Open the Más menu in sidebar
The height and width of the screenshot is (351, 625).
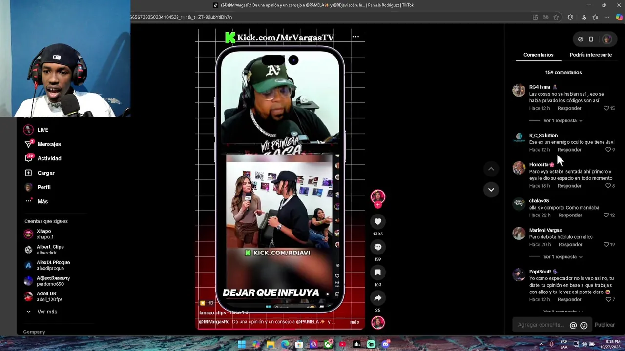point(36,201)
